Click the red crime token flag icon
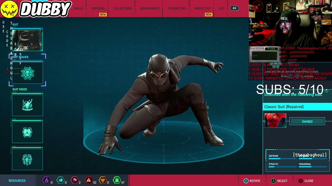 [74, 180]
